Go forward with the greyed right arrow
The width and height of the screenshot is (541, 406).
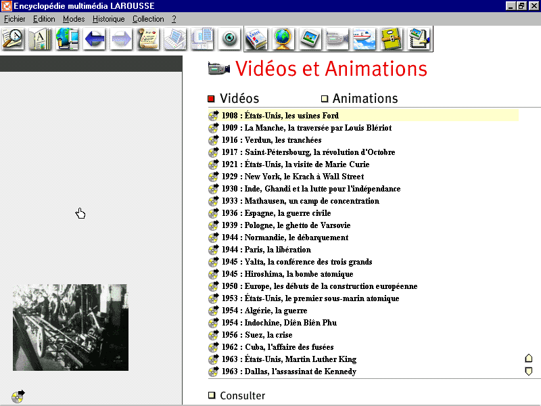click(121, 39)
